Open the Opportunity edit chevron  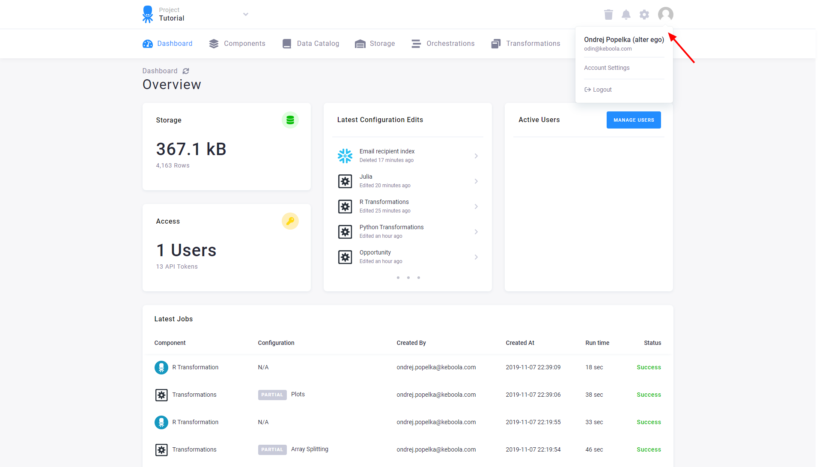tap(476, 257)
